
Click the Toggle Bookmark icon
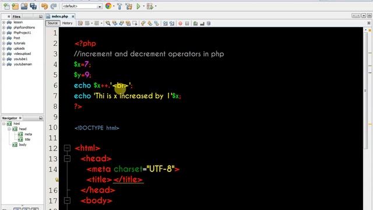(156, 23)
